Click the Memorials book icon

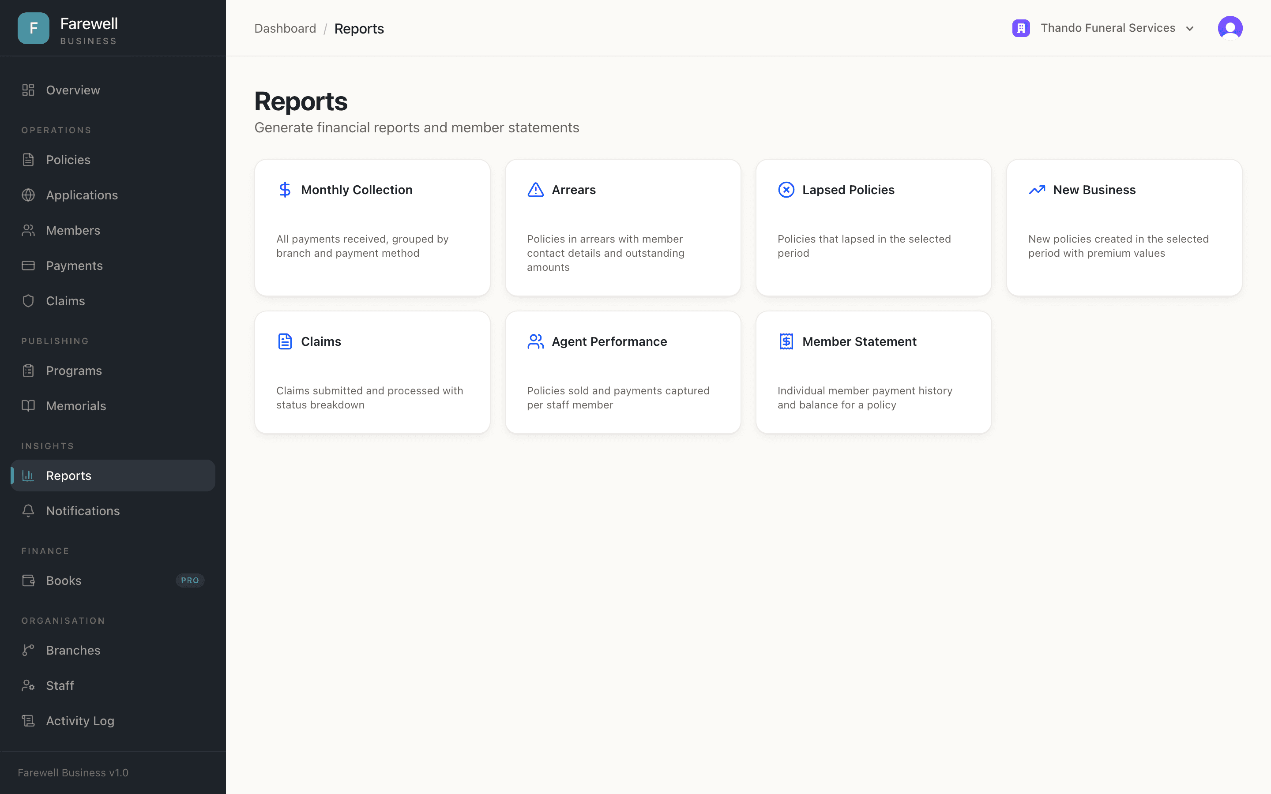28,406
